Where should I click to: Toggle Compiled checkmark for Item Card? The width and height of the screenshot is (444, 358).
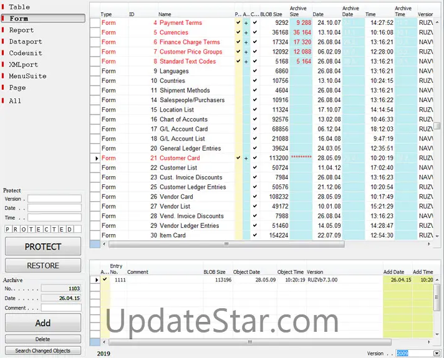255,235
